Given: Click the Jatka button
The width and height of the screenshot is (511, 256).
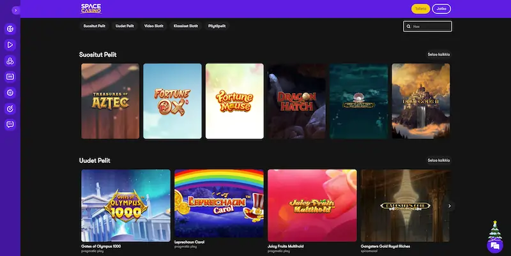Looking at the screenshot, I should point(441,9).
